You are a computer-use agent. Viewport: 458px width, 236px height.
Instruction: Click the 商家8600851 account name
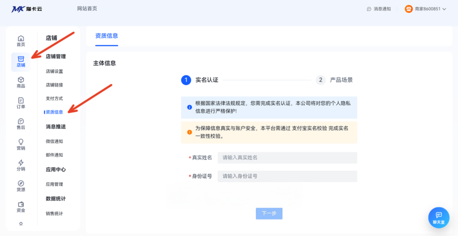click(x=428, y=9)
